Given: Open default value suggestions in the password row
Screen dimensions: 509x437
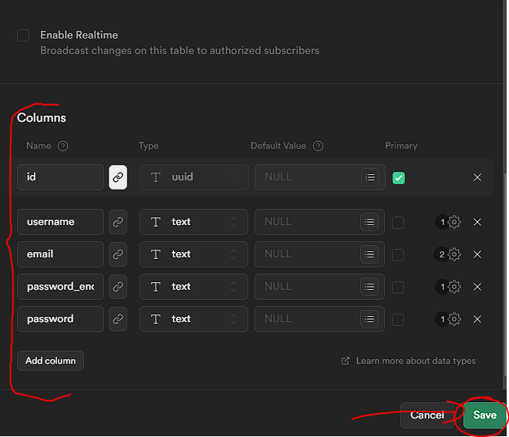Looking at the screenshot, I should (x=369, y=319).
